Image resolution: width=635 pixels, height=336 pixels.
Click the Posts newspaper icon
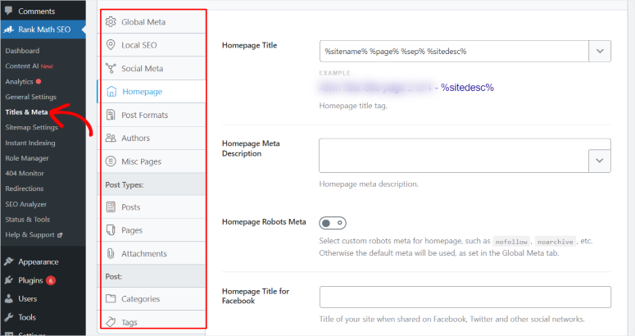coord(111,207)
